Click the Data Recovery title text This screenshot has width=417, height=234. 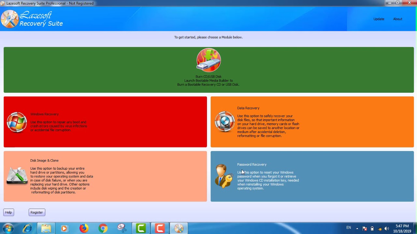click(248, 108)
